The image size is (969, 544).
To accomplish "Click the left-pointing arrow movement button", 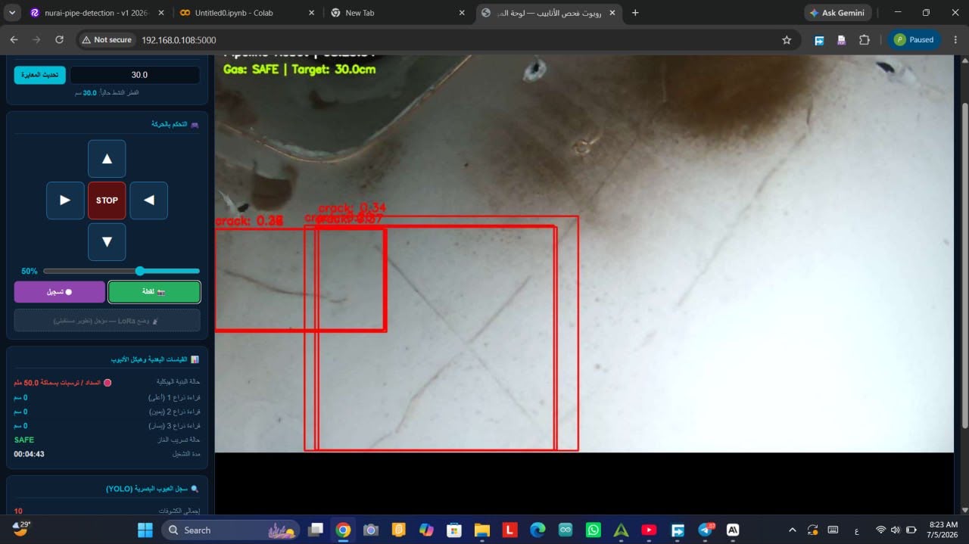I will [x=149, y=201].
